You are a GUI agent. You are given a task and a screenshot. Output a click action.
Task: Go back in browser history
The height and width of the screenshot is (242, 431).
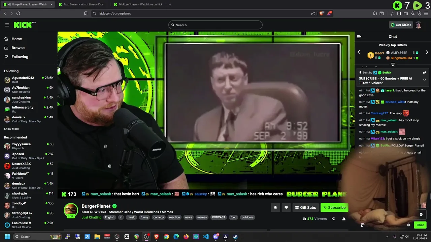(5, 13)
